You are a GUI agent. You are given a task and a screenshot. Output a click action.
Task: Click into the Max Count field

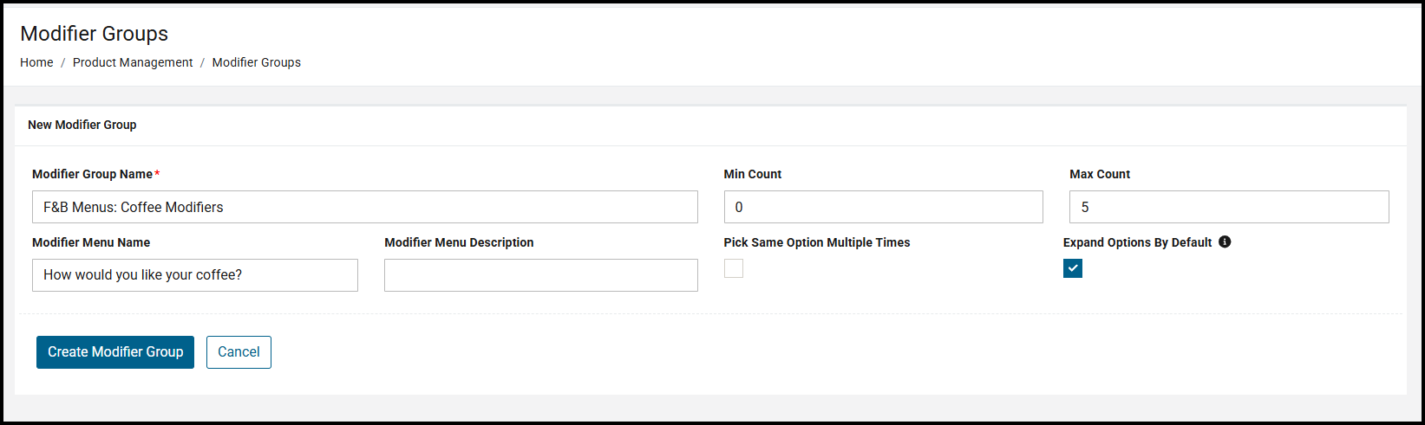click(x=1228, y=207)
